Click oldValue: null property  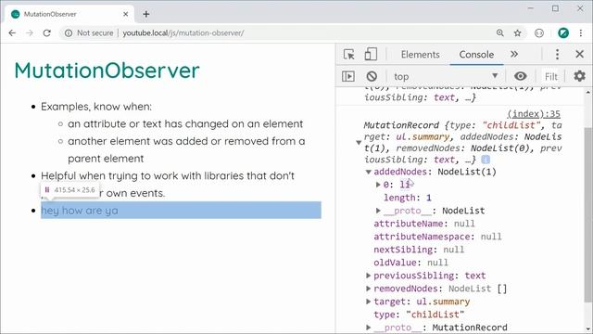coord(410,263)
